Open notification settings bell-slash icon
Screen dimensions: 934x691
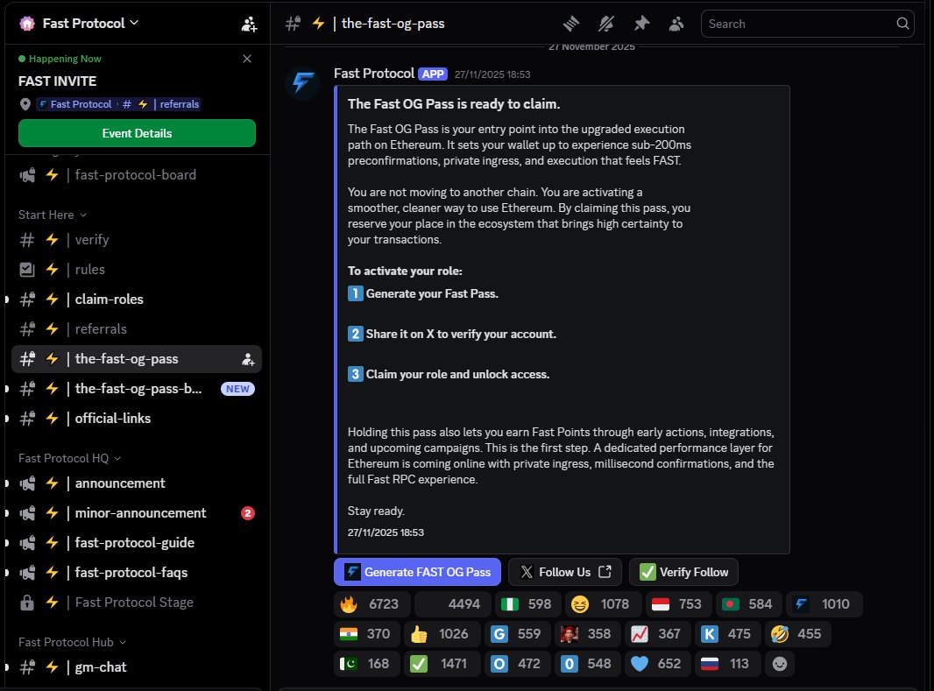[605, 24]
